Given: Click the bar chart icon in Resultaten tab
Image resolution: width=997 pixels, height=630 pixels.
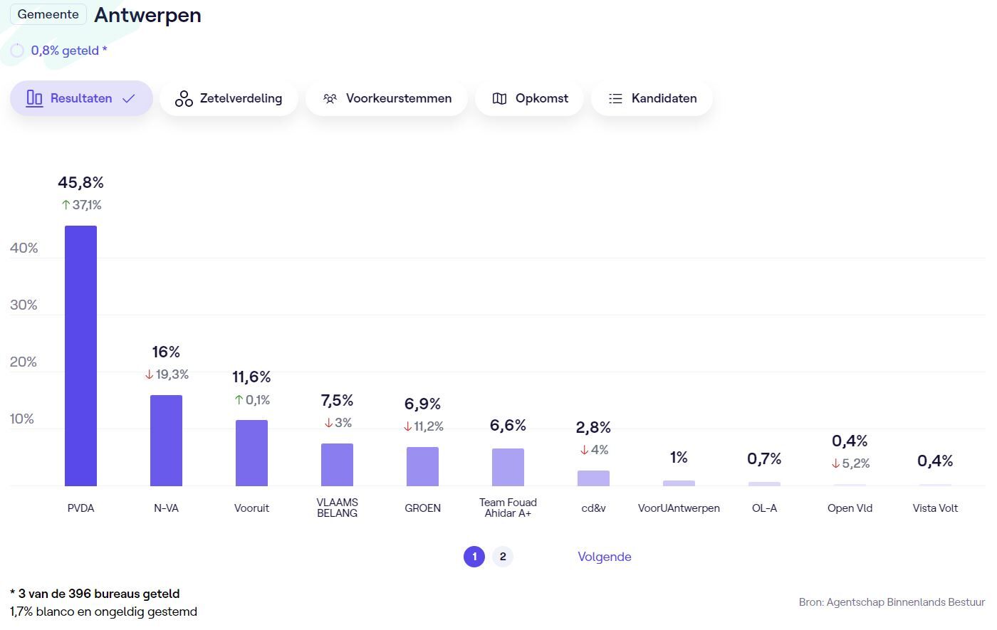Looking at the screenshot, I should pos(34,98).
